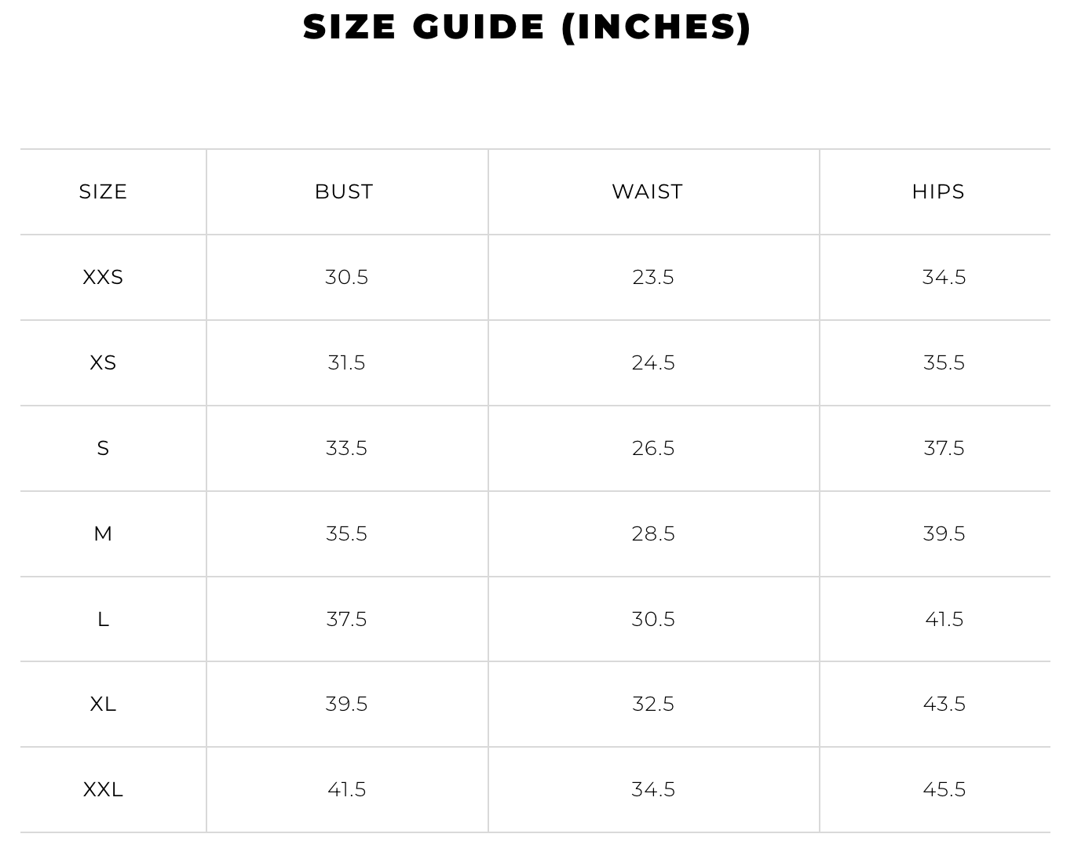
Task: Click the S hips value 37.5
Action: pyautogui.click(x=944, y=448)
